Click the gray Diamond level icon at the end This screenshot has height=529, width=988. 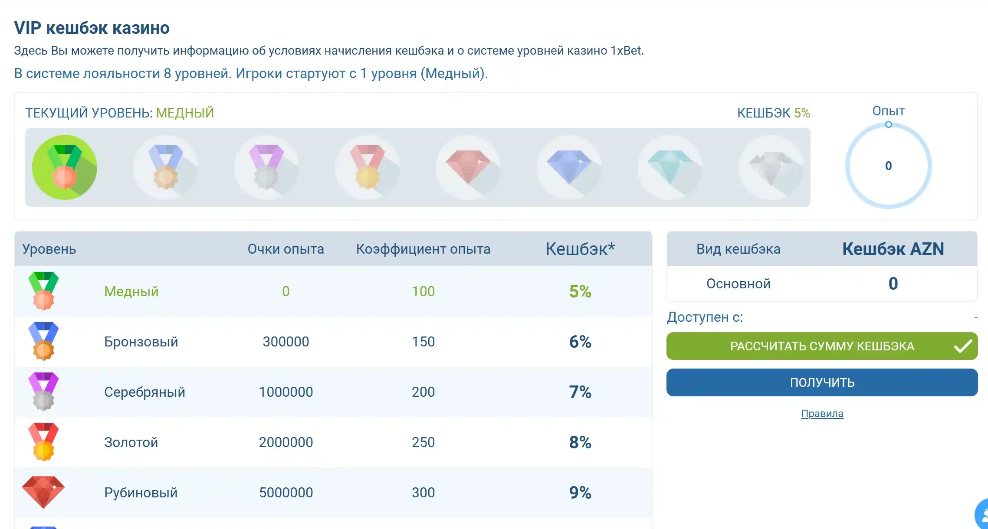click(770, 167)
